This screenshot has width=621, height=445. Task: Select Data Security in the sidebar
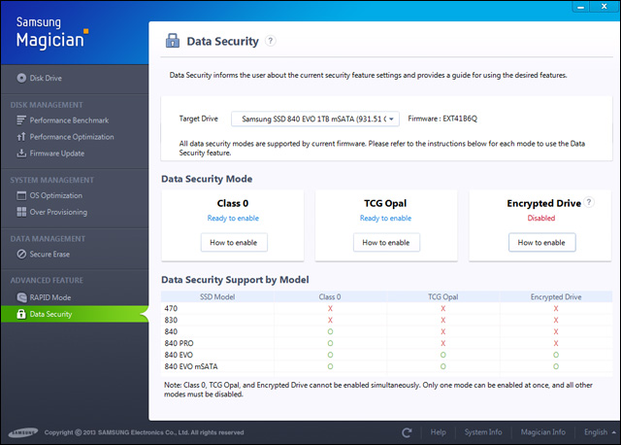click(50, 314)
